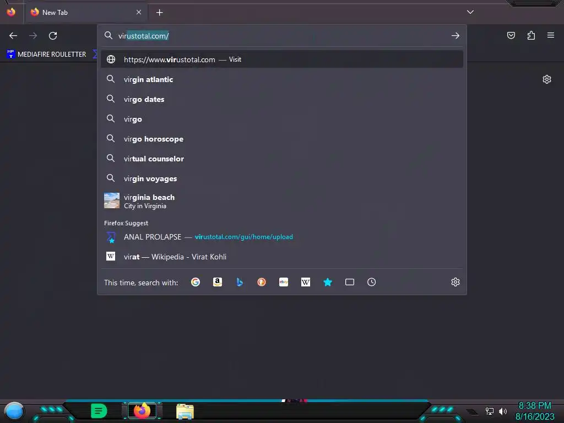Viewport: 564px width, 423px height.
Task: Search this time with Amazon
Action: click(x=217, y=283)
